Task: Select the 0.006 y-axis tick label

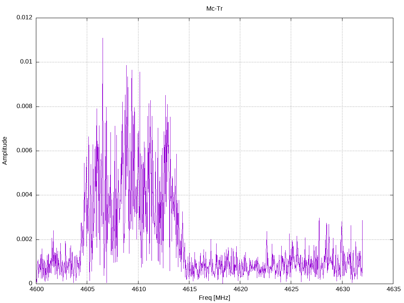Action: tap(24, 151)
